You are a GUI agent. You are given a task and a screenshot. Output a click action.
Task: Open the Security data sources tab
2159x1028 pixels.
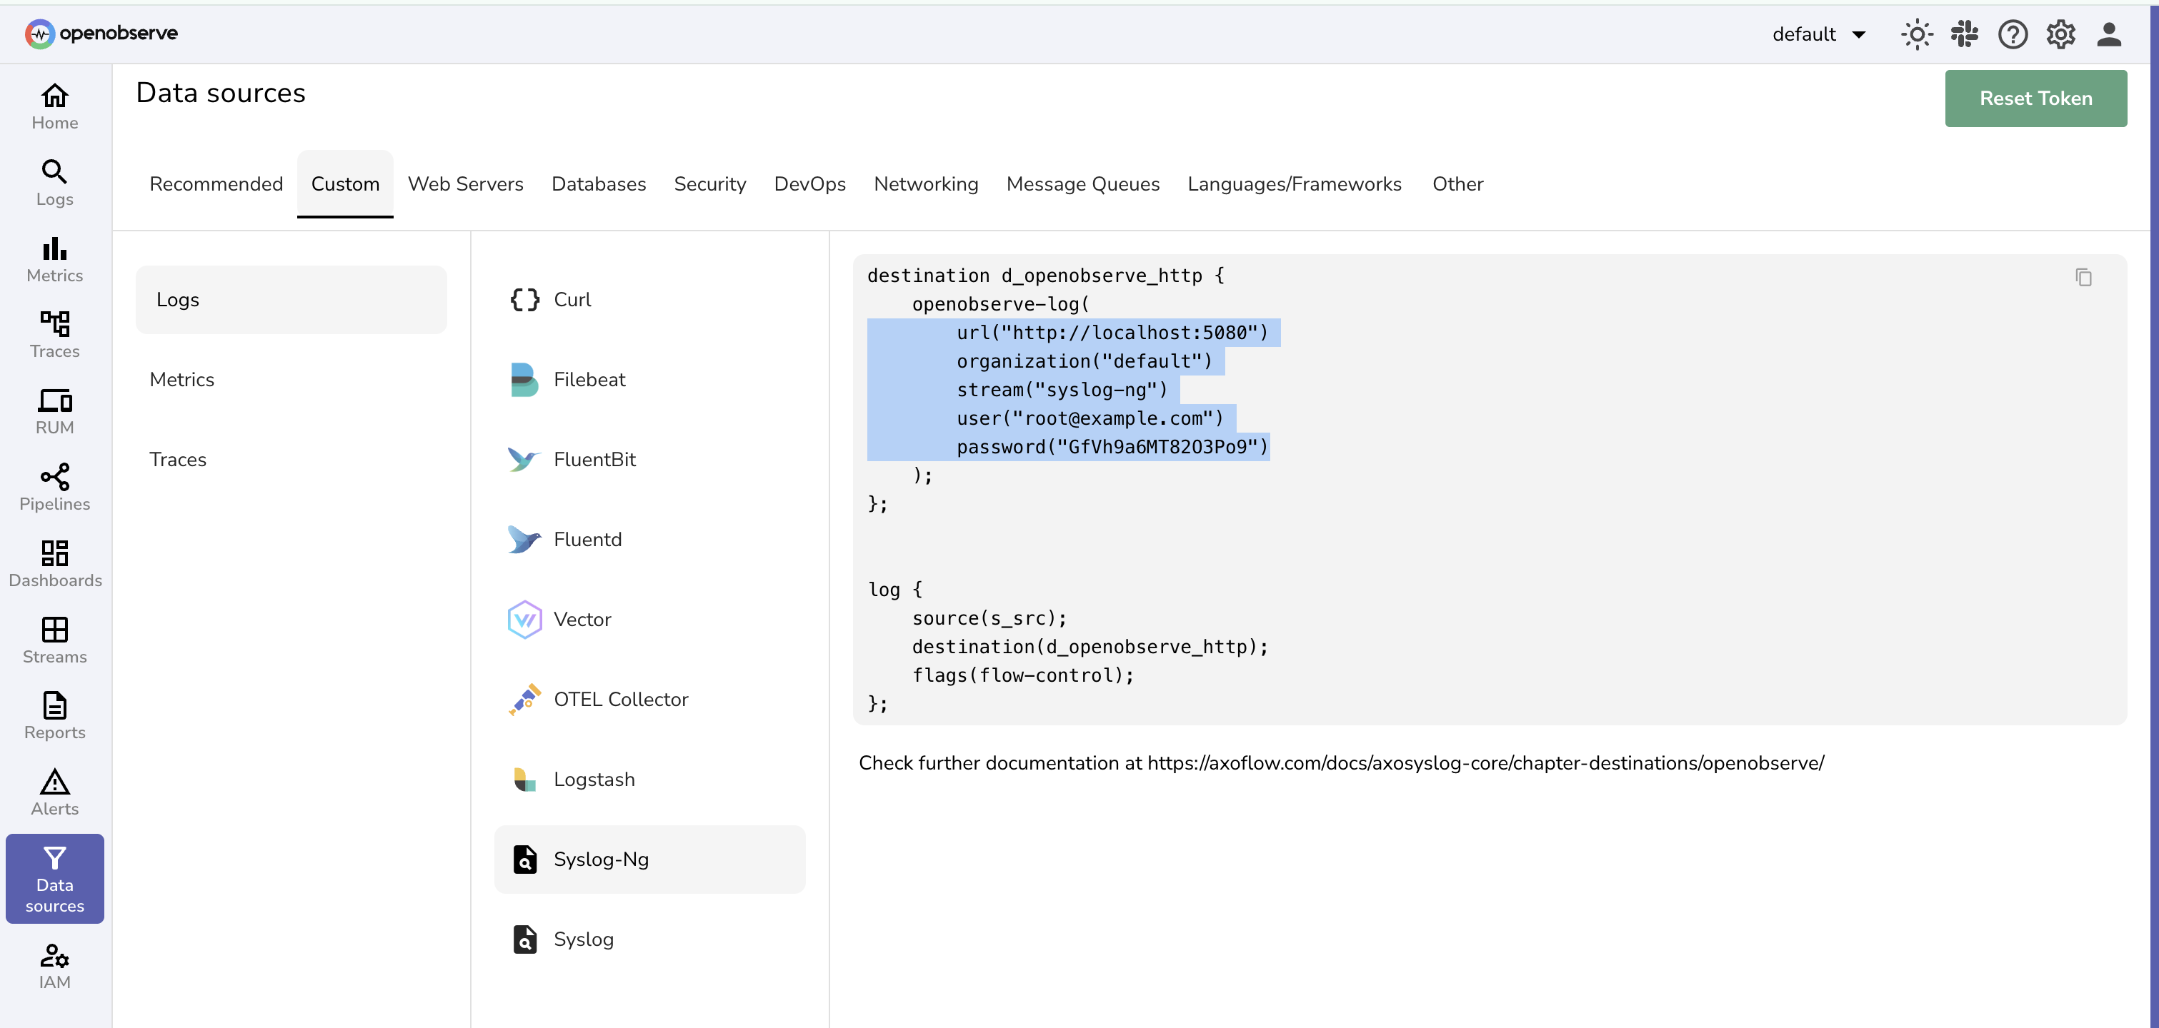pyautogui.click(x=710, y=183)
